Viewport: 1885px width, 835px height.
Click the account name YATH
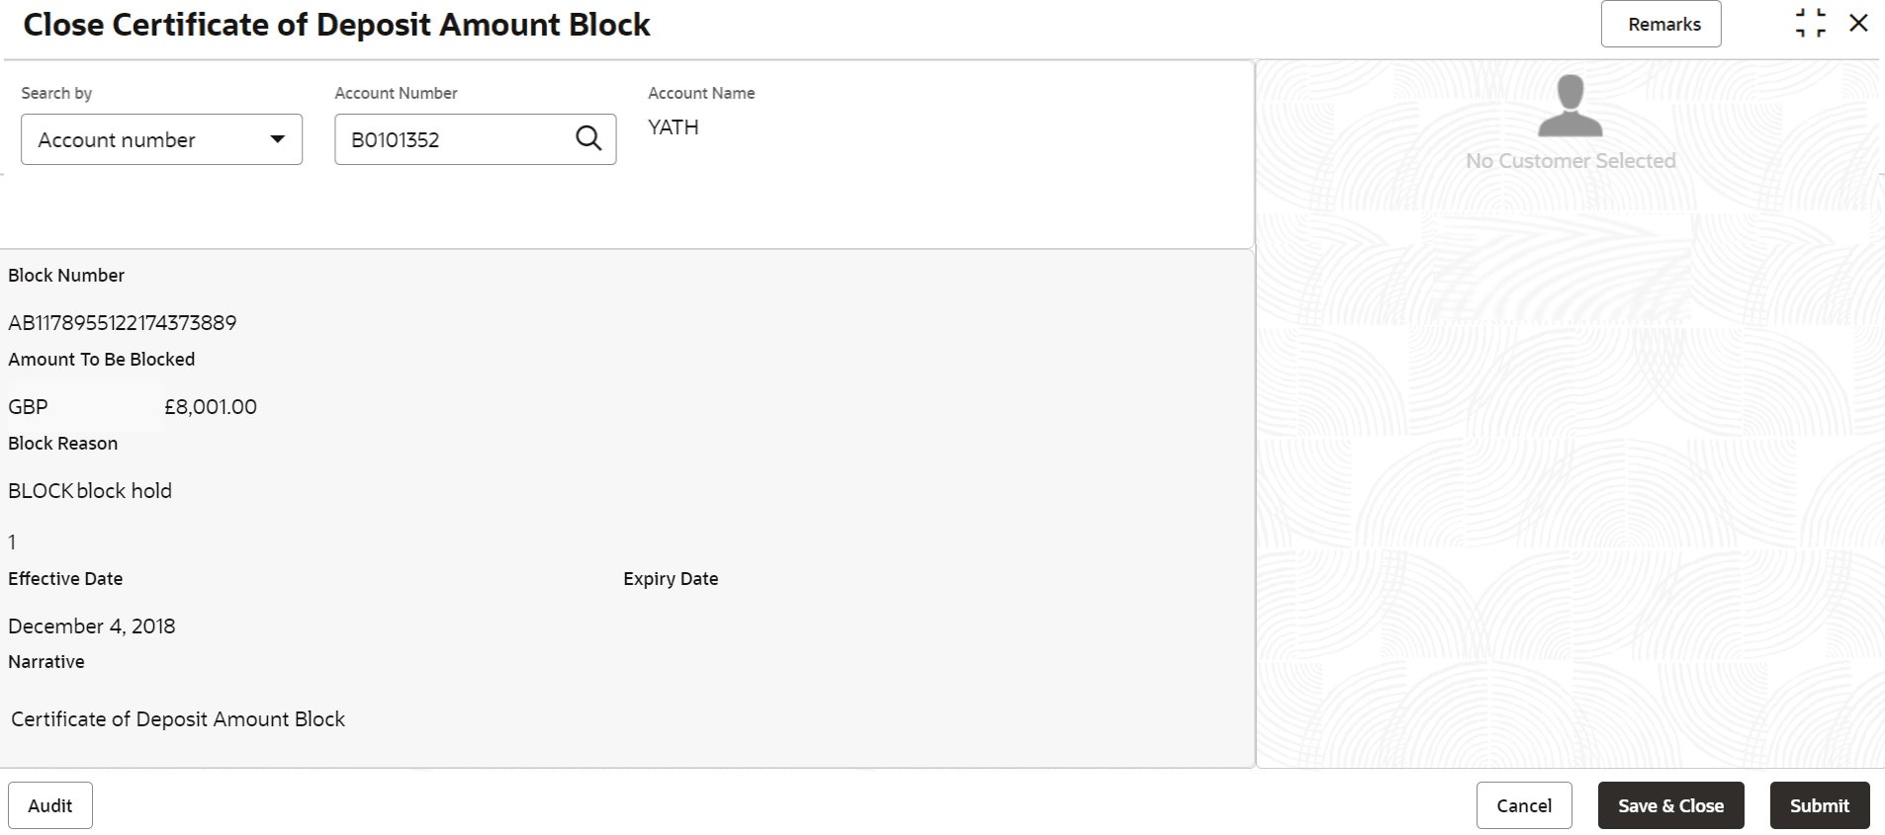pyautogui.click(x=673, y=127)
